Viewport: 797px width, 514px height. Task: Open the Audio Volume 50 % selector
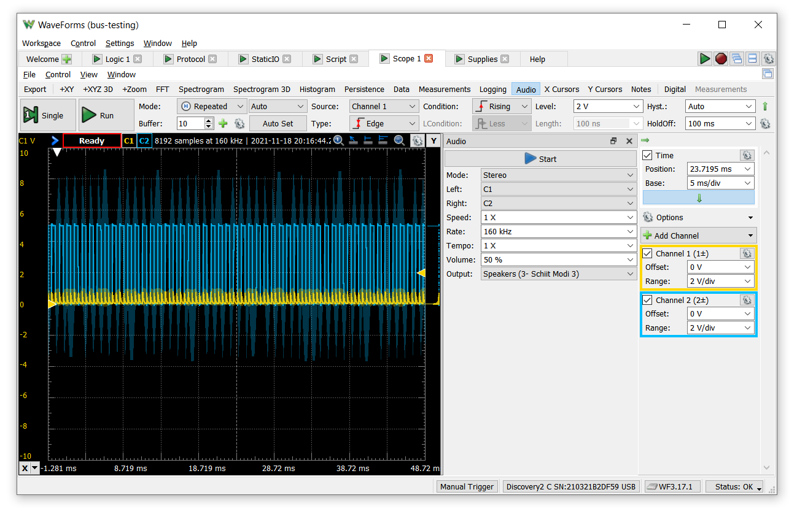coord(558,260)
